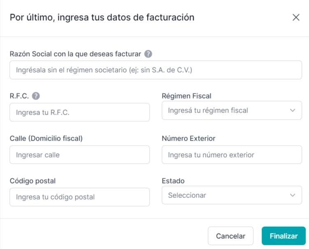The image size is (309, 249).
Task: Close the billing data dialog with the X
Action: 296,17
